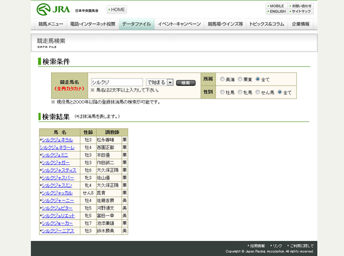This screenshot has width=344, height=256.
Task: Open the サイトマップ link
Action: click(x=301, y=11)
